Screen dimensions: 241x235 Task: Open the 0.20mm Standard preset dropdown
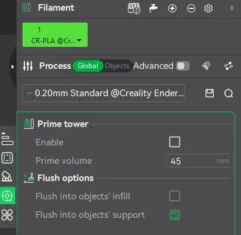click(104, 93)
